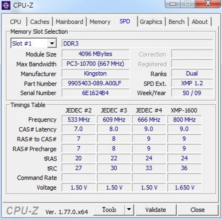Screen dimensions: 222x219
Task: Click the Kingston manufacturer value
Action: 95,73
